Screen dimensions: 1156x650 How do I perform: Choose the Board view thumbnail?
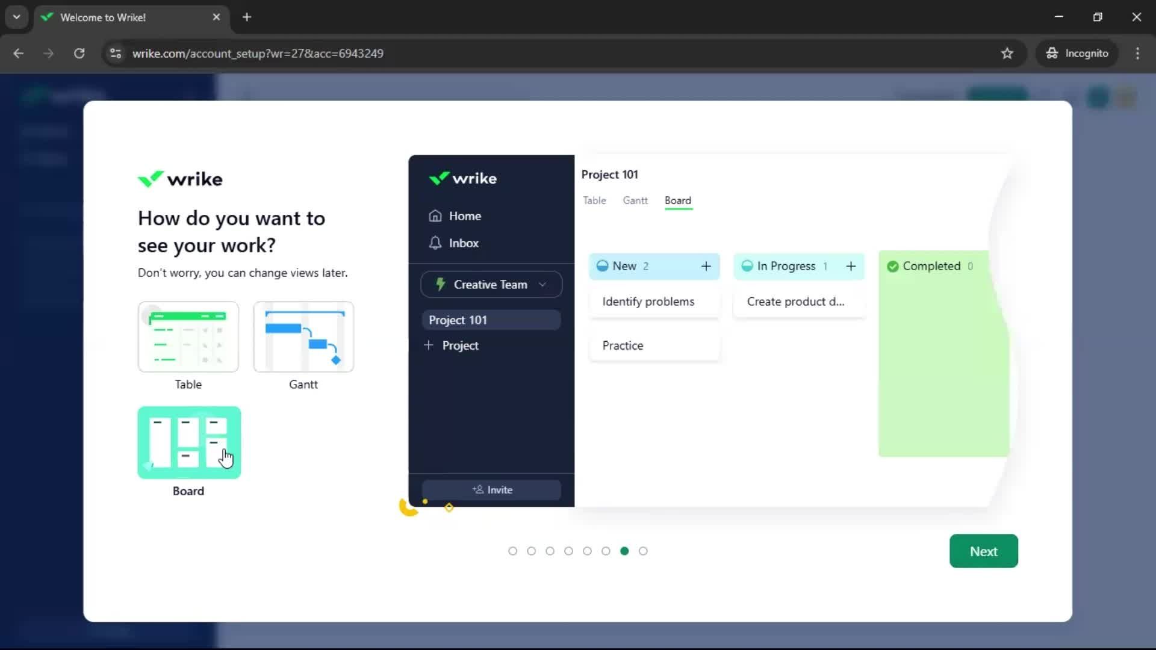(x=189, y=443)
